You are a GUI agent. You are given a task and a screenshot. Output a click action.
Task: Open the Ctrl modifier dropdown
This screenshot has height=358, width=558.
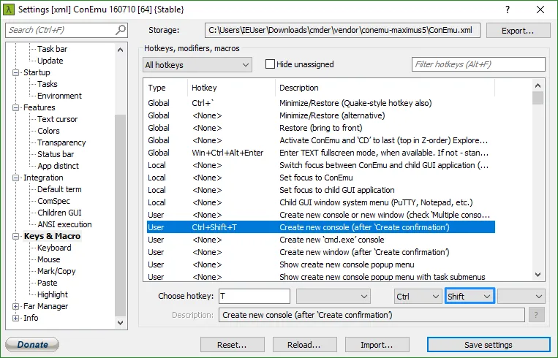coord(416,296)
